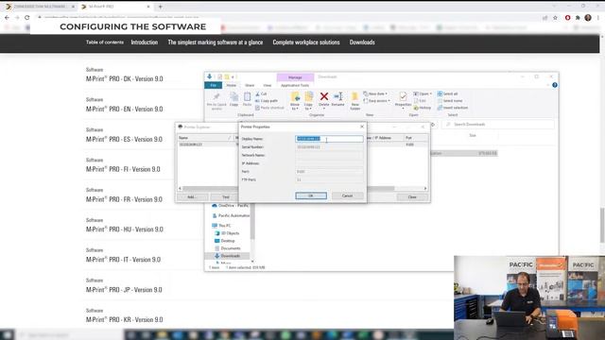
Task: Open the Explorer help icon
Action: coord(555,85)
